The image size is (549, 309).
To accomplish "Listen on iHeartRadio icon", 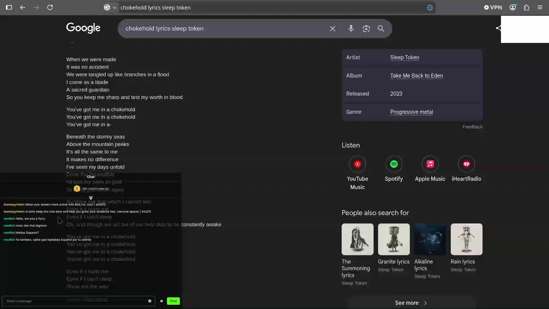I will [x=466, y=164].
